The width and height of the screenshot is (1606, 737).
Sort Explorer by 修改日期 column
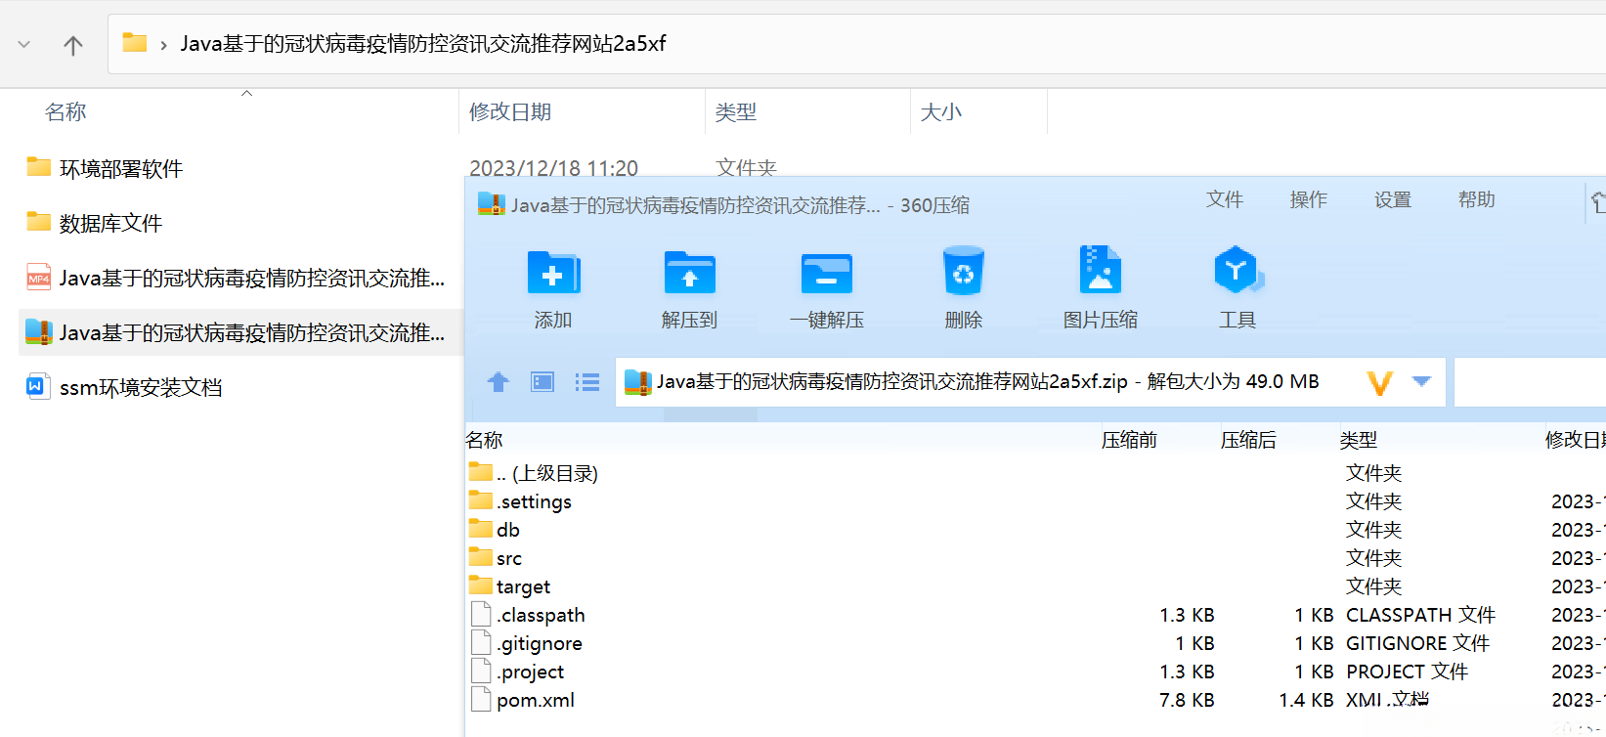coord(510,112)
